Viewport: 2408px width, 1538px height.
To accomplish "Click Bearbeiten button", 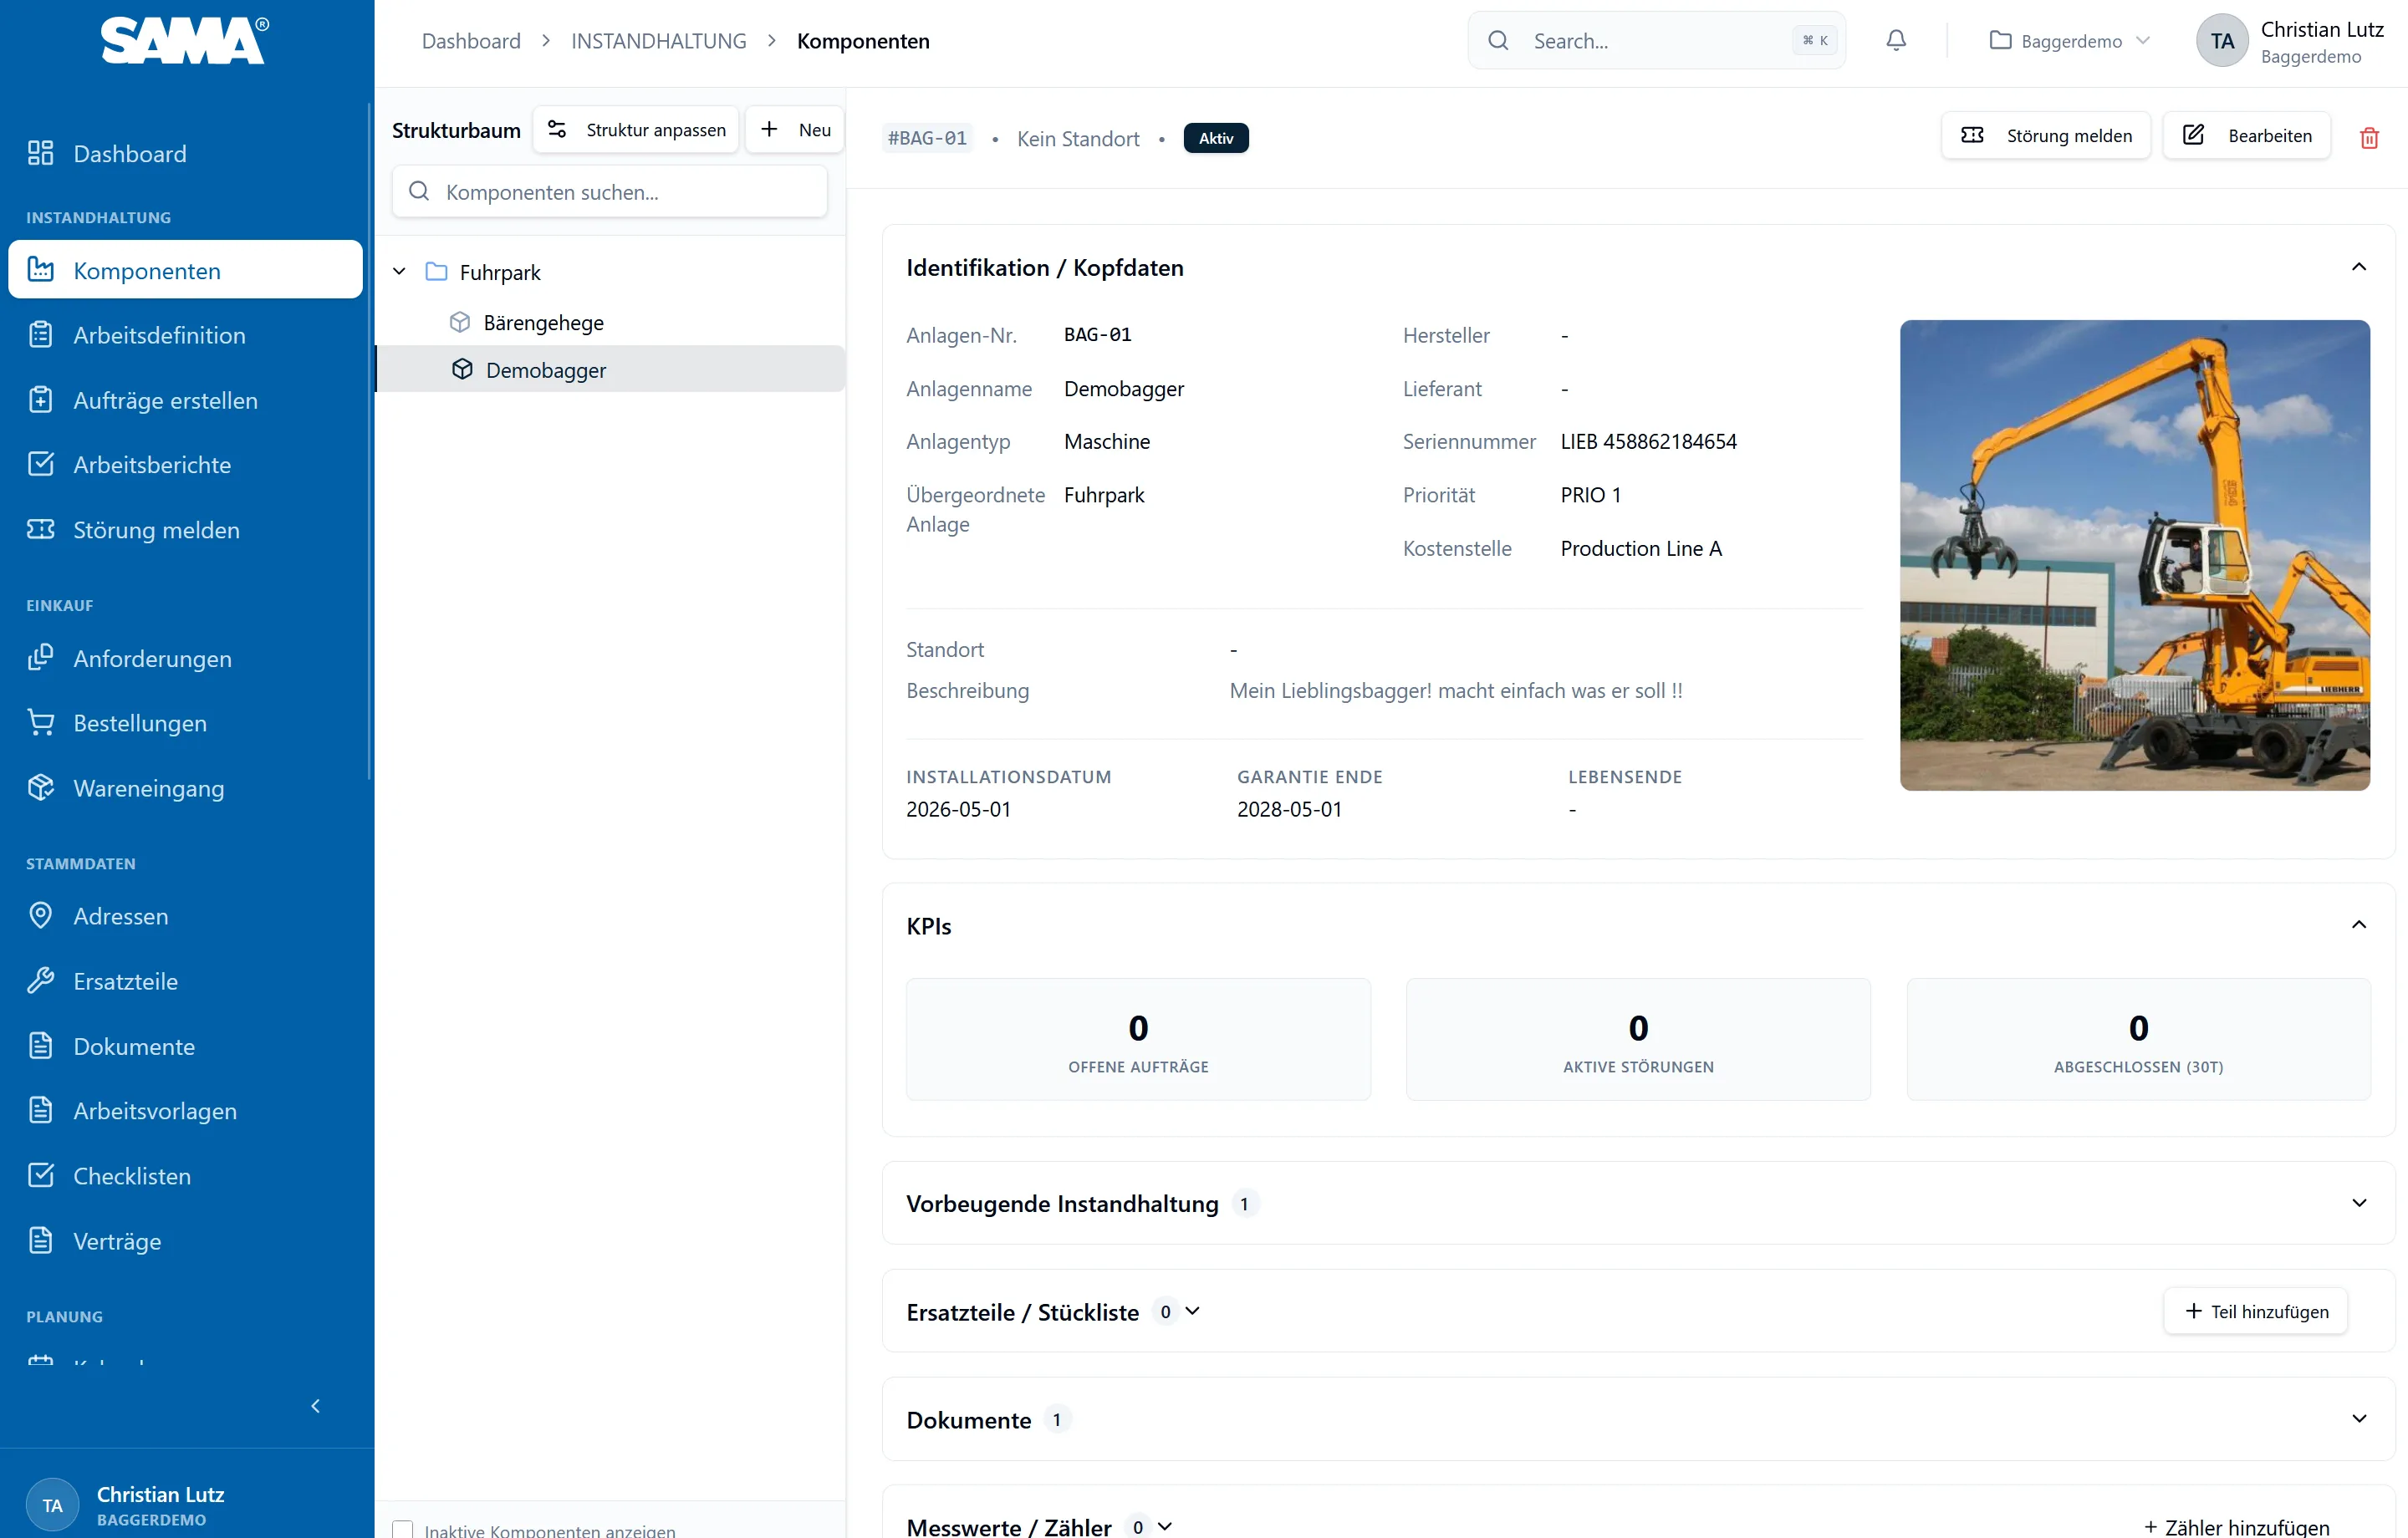I will 2246,136.
